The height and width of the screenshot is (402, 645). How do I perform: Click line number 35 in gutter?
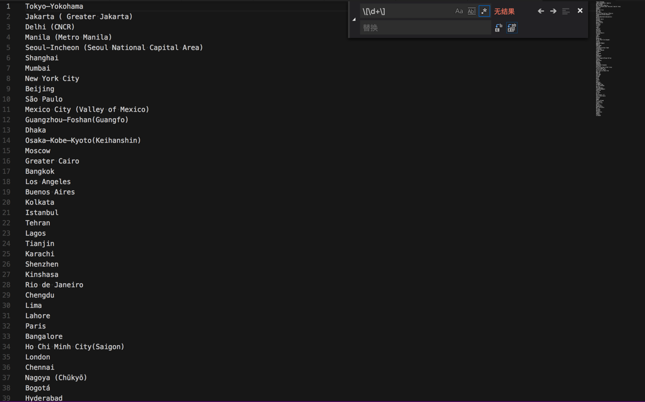point(6,357)
